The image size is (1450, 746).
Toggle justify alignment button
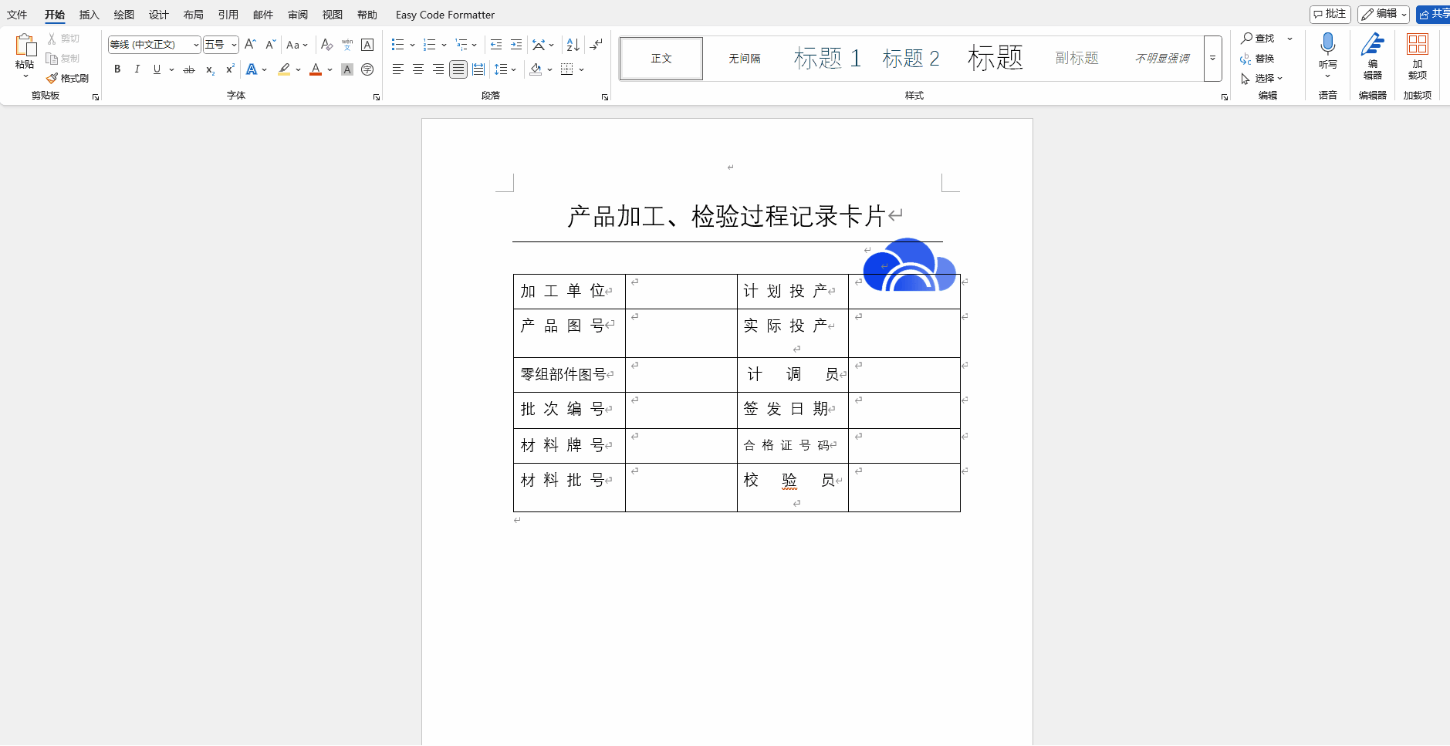(x=458, y=69)
